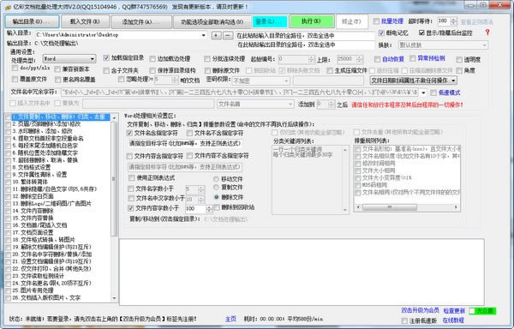Check item 8 文档格式设置
Image resolution: width=514 pixels, height=329 pixels.
click(x=9, y=167)
